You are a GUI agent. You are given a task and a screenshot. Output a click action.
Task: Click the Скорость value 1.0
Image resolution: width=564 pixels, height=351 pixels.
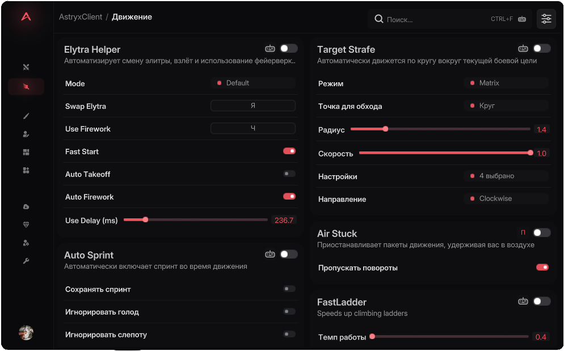[x=541, y=154]
